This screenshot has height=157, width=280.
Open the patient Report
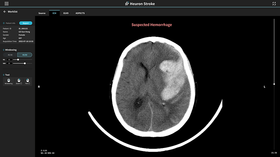click(x=26, y=23)
